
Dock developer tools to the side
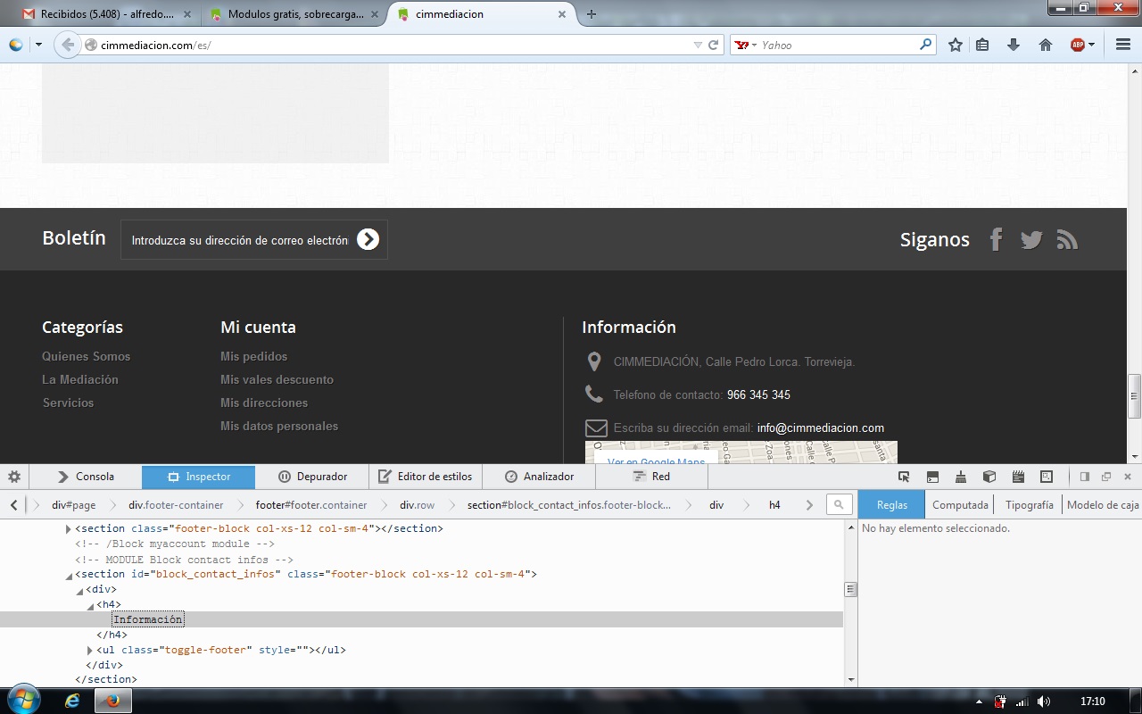click(1085, 477)
